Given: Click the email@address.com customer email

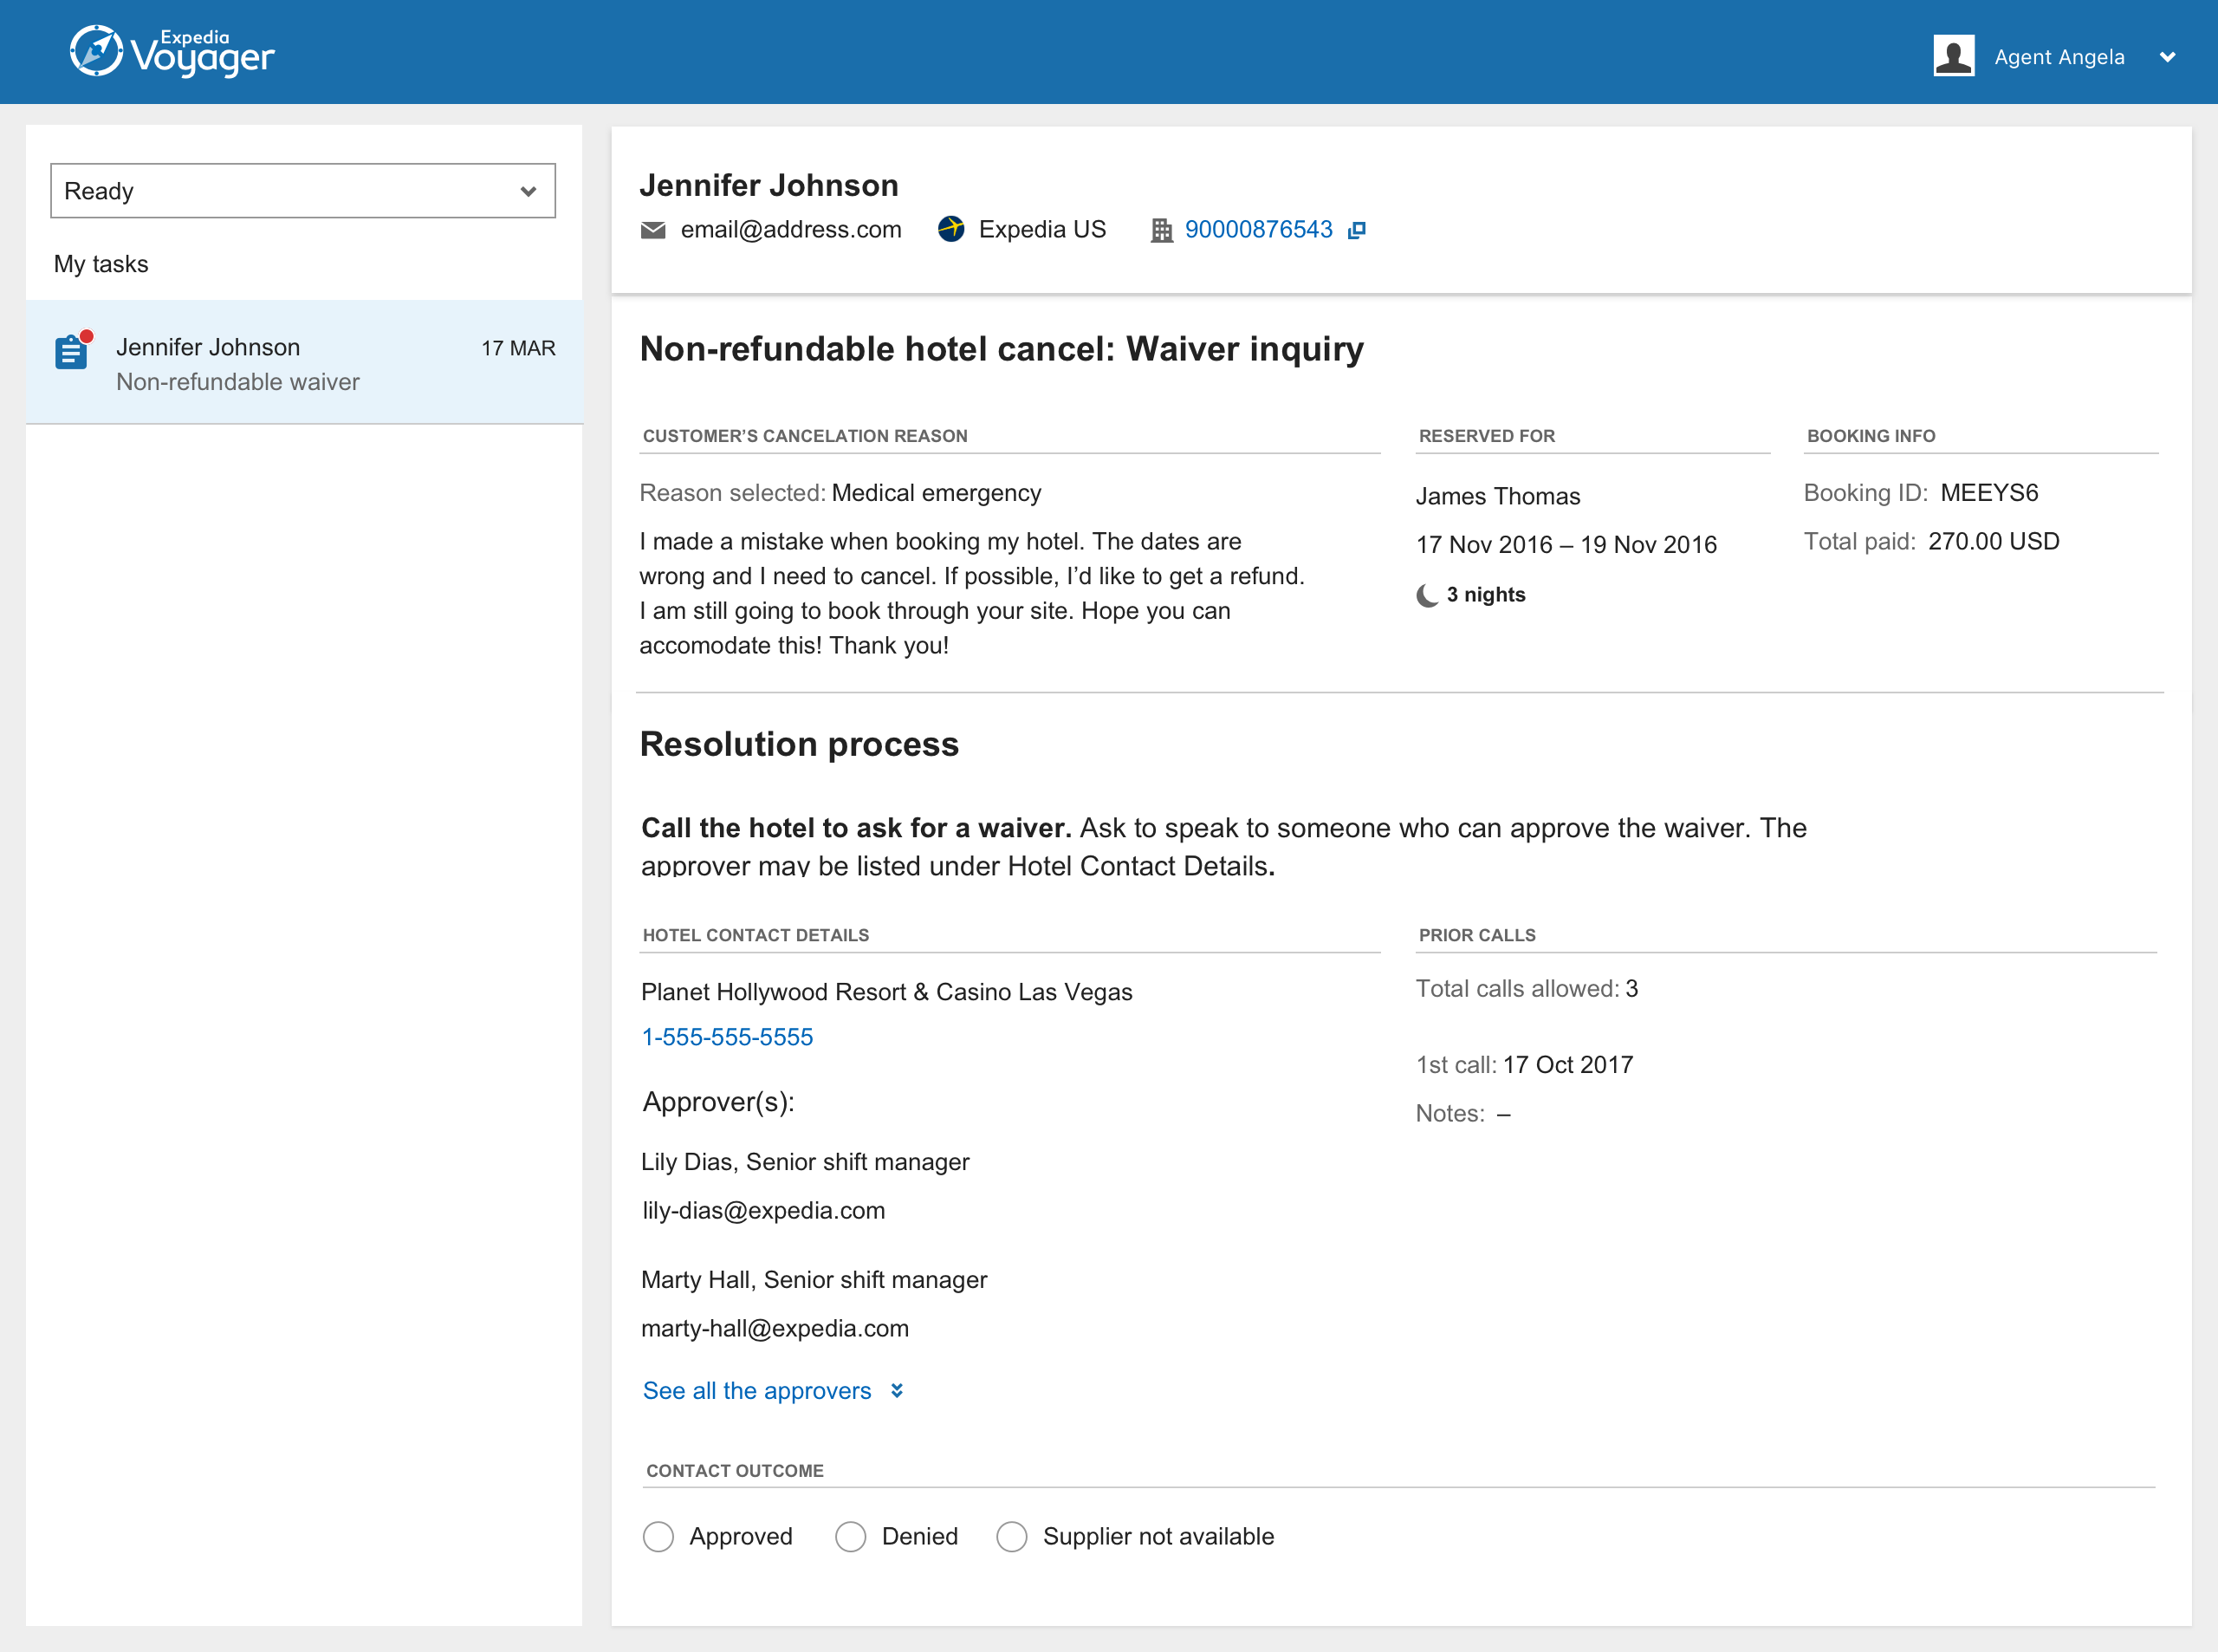Looking at the screenshot, I should (789, 230).
